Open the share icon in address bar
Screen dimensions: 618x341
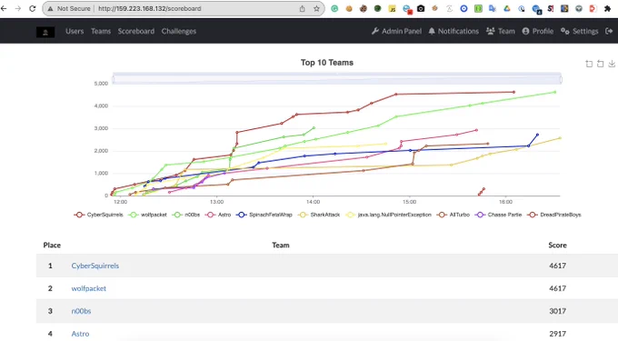pos(303,9)
